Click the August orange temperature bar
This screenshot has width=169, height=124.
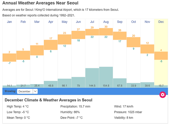(x=106, y=32)
